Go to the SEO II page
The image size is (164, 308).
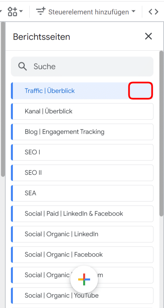pos(82,173)
